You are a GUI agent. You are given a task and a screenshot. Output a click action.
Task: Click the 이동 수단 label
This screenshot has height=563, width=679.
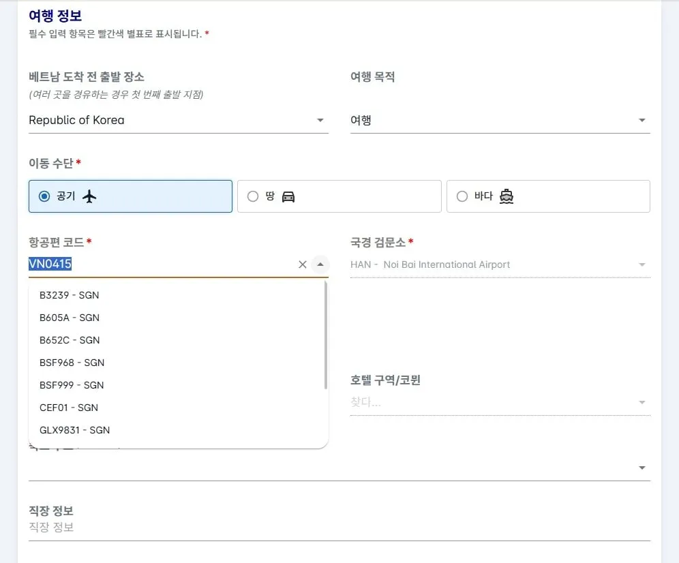(51, 164)
